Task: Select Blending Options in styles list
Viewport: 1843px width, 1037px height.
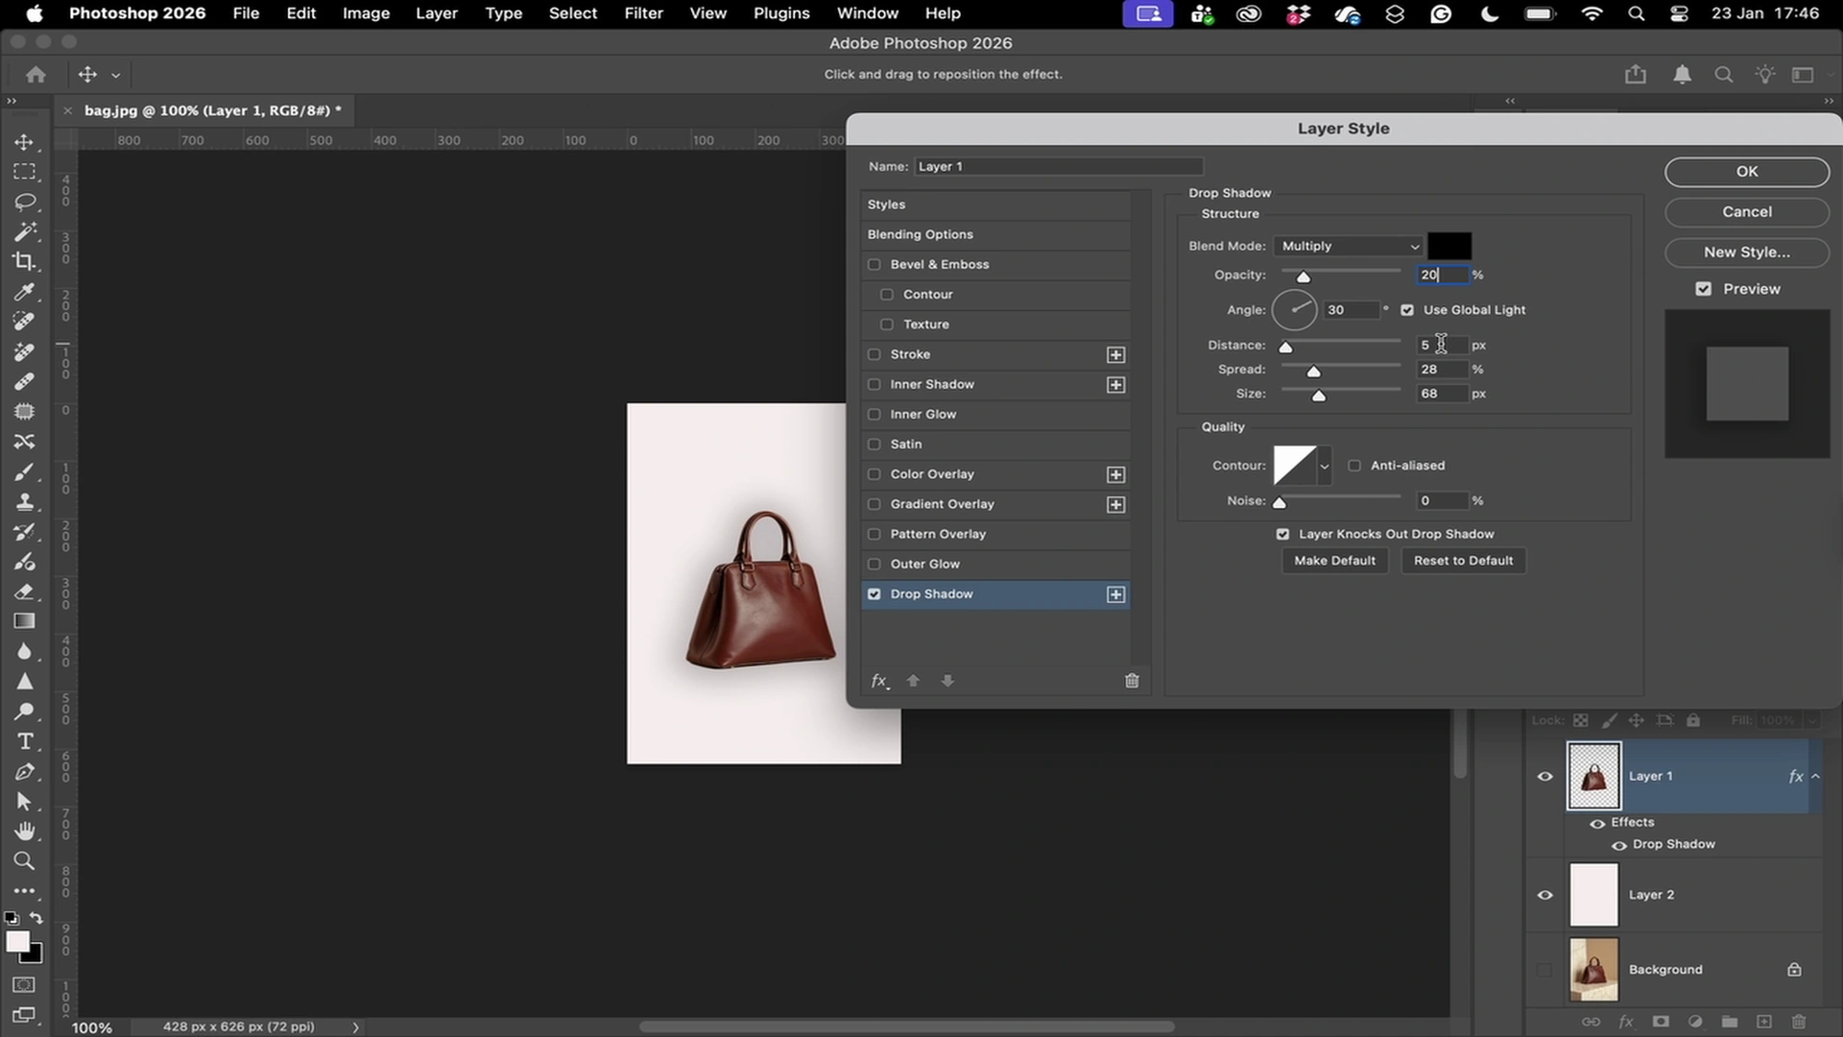Action: pos(920,234)
